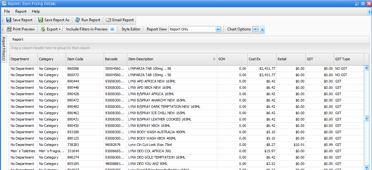Open Print Preview via its printer icon
Image resolution: width=372 pixels, height=170 pixels.
point(9,29)
